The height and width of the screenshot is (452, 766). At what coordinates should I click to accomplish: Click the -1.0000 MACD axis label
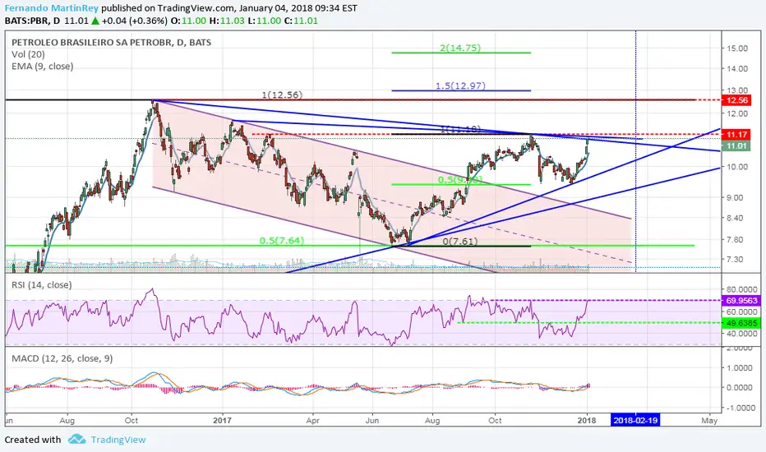click(740, 408)
